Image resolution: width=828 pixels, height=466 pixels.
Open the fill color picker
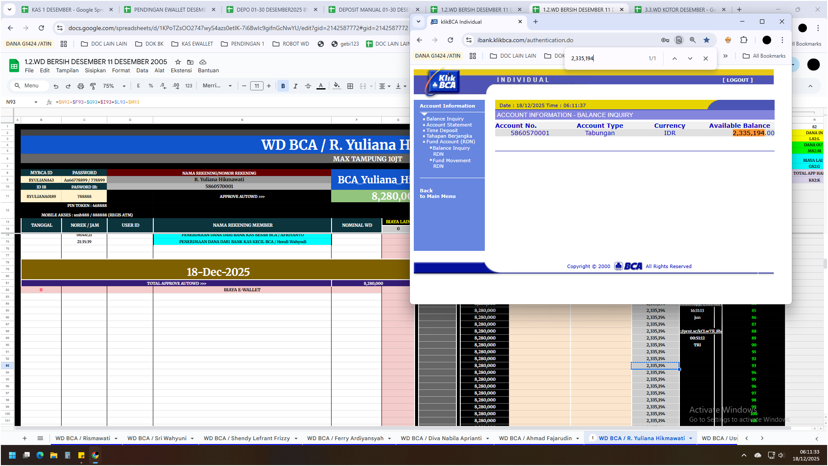(x=337, y=86)
